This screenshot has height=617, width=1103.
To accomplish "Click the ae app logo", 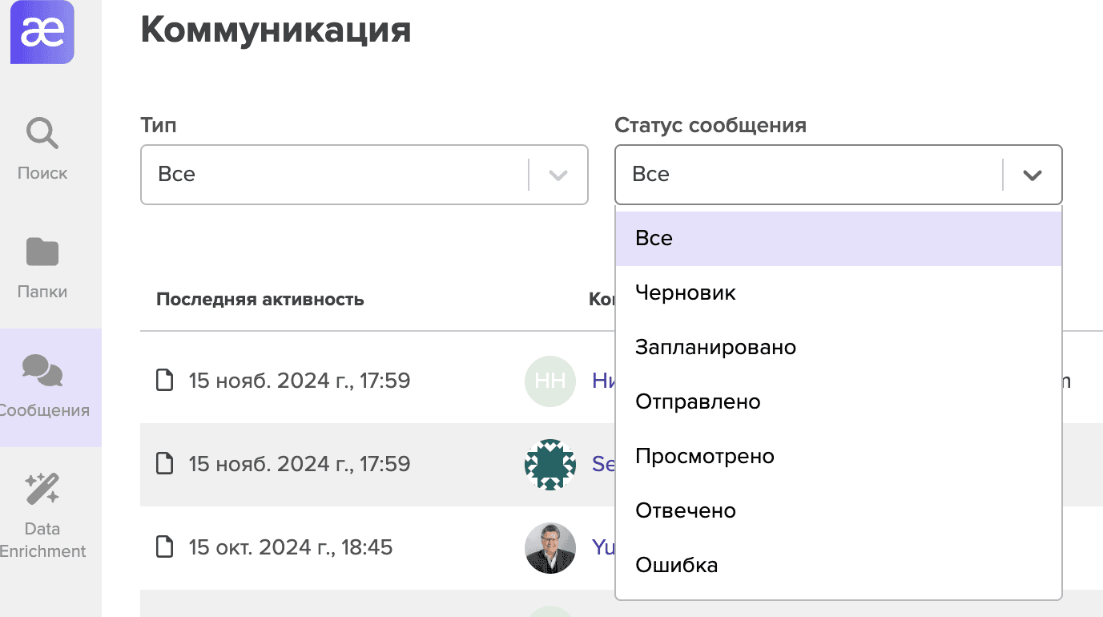I will point(42,32).
